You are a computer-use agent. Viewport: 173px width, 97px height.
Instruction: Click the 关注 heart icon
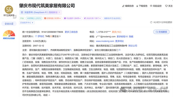point(166,6)
